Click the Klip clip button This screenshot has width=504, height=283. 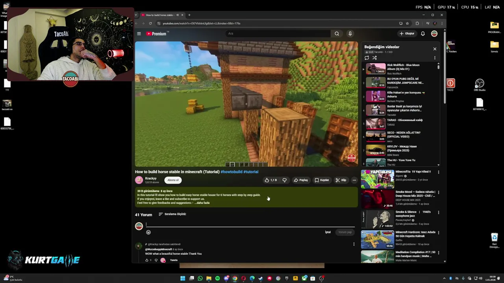(x=341, y=180)
